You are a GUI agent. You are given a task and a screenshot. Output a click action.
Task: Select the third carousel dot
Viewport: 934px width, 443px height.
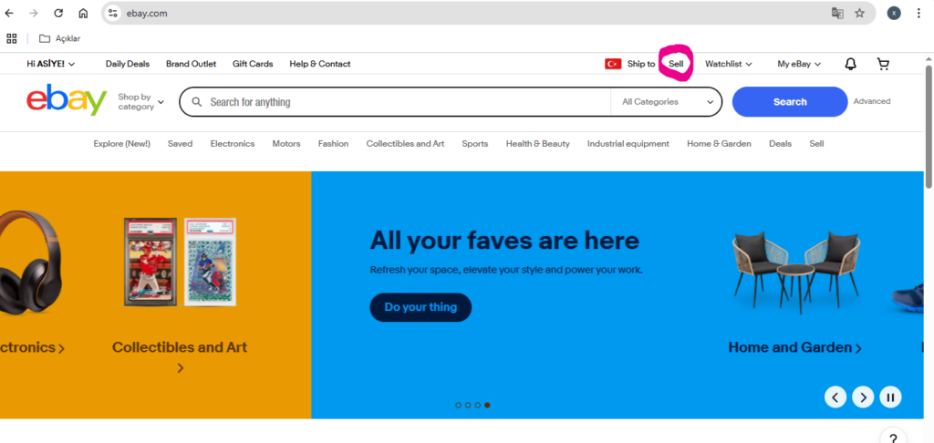(x=477, y=405)
